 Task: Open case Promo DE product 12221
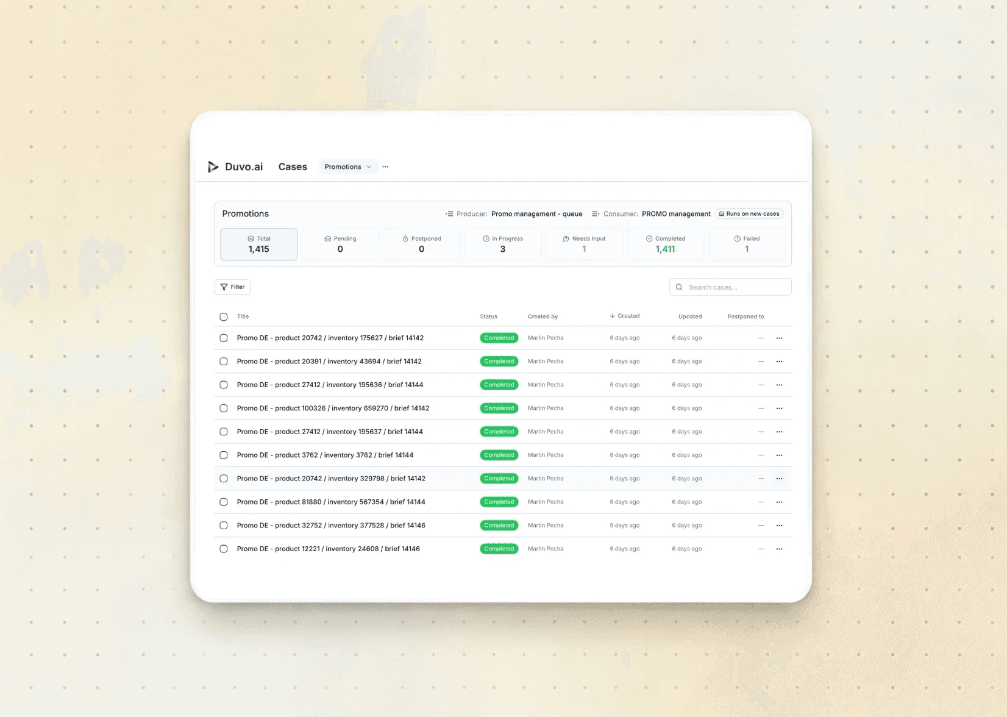click(328, 549)
